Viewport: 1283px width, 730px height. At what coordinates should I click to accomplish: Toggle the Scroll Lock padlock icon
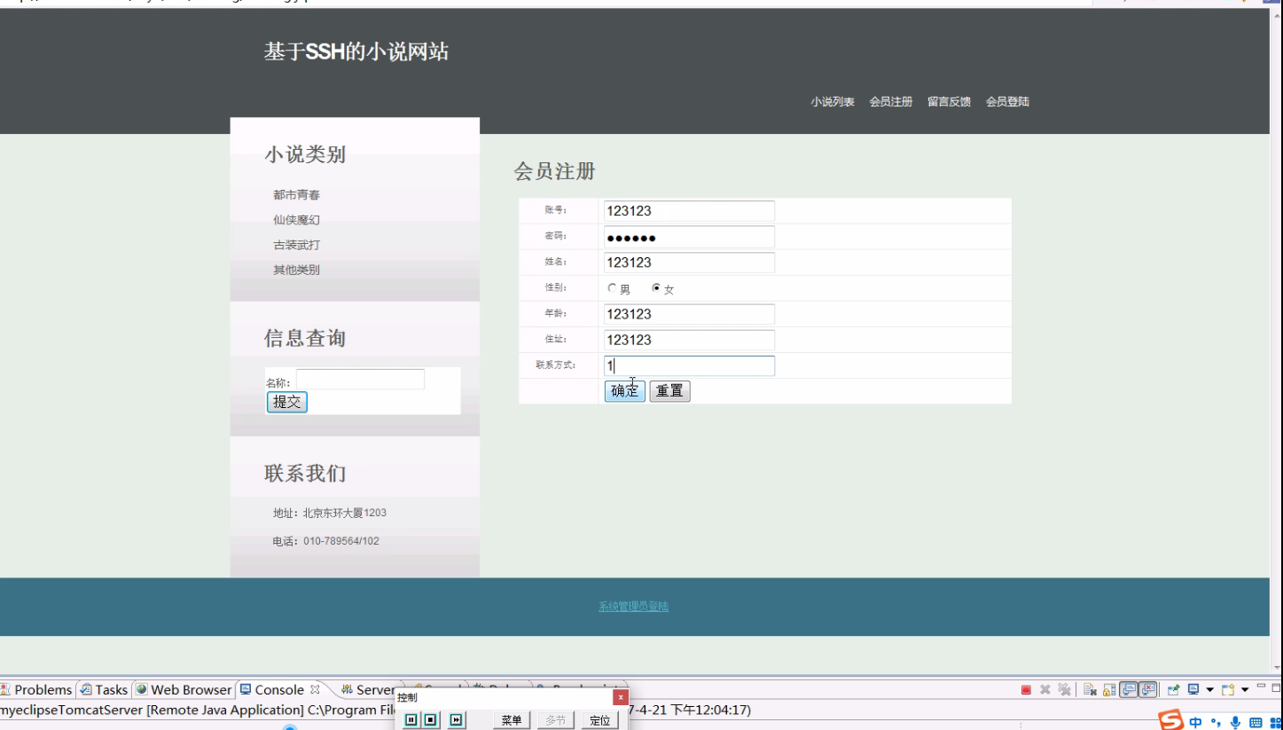pos(1109,690)
